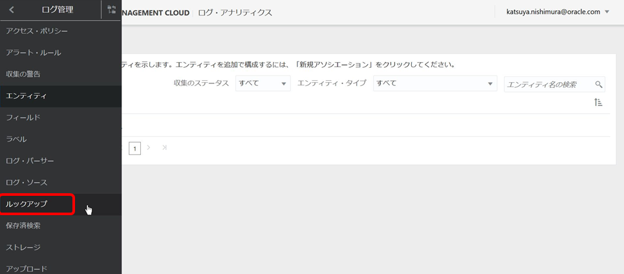The height and width of the screenshot is (274, 624).
Task: Open ストレージ menu item
Action: point(61,247)
